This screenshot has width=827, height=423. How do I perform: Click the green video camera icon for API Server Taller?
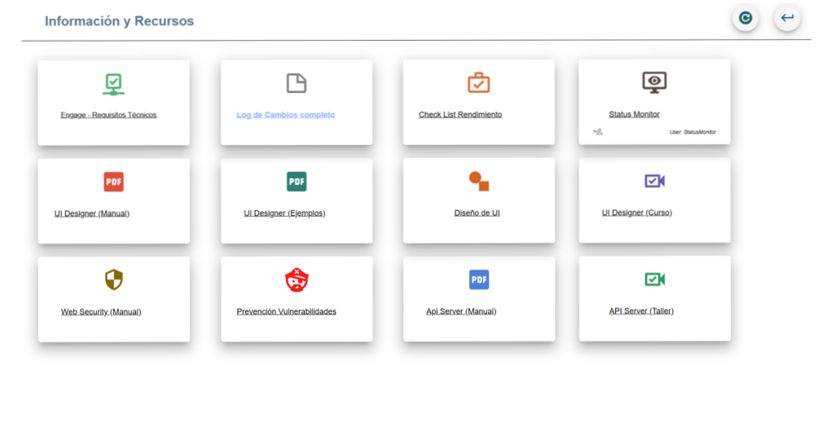tap(654, 279)
